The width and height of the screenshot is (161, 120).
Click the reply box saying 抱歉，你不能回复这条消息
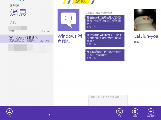point(108,100)
